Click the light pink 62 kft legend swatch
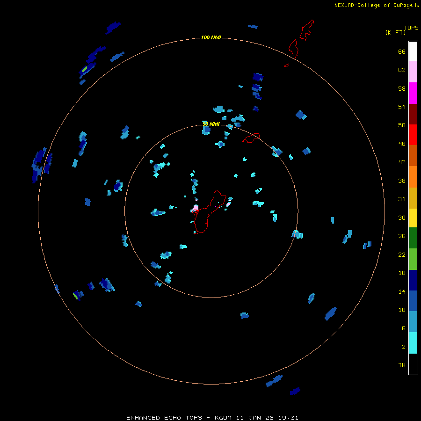The image size is (421, 421). tap(413, 72)
